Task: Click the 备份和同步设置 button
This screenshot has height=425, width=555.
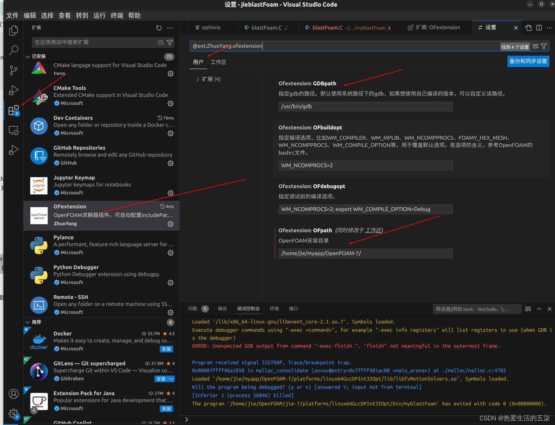Action: [x=528, y=61]
